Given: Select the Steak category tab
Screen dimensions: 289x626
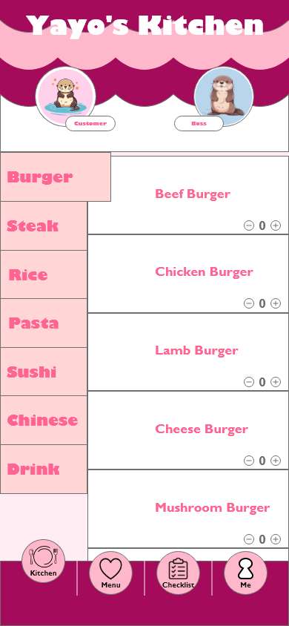Looking at the screenshot, I should click(x=44, y=226).
